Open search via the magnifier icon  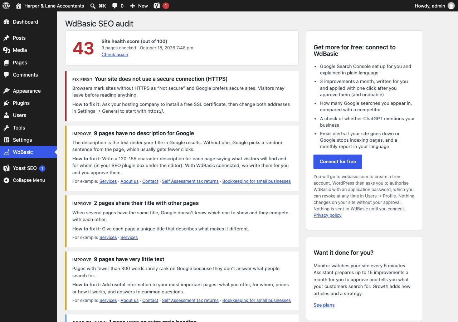(93, 6)
